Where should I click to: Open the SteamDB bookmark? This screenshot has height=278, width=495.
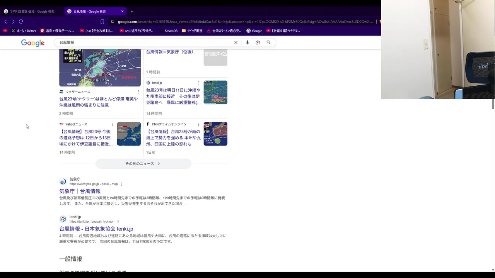click(168, 31)
